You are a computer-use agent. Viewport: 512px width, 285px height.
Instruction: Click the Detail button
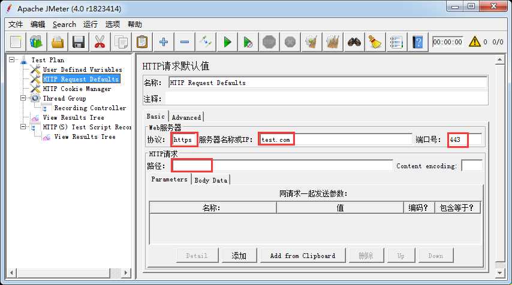click(x=197, y=256)
